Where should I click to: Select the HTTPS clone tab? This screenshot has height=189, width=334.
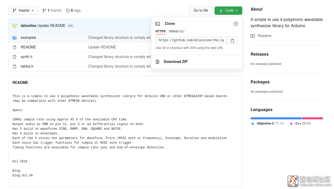click(x=160, y=31)
